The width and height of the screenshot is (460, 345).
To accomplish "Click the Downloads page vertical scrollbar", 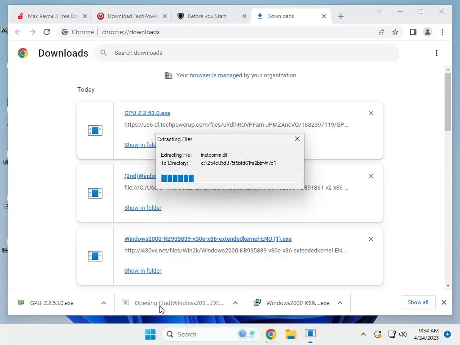I will point(448,102).
